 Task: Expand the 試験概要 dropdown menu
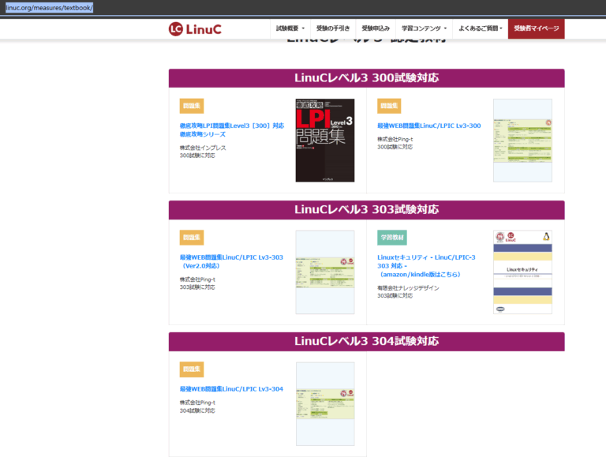[290, 28]
